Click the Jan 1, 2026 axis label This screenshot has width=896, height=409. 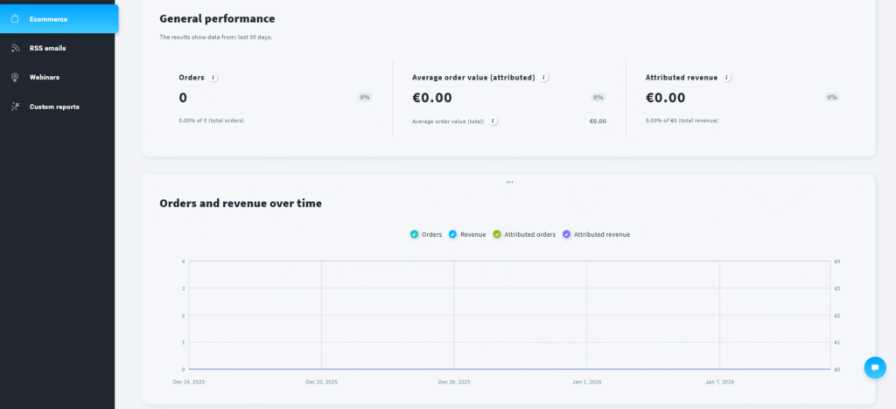pyautogui.click(x=587, y=382)
